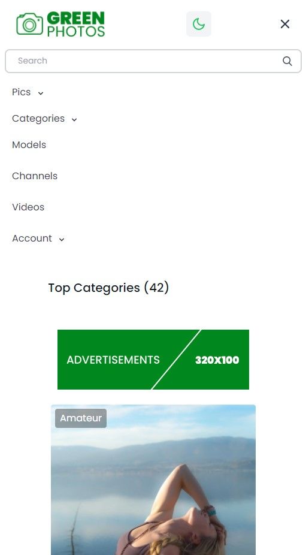Viewport: 306px width, 555px height.
Task: Toggle dark mode with the moon icon
Action: coord(199,24)
